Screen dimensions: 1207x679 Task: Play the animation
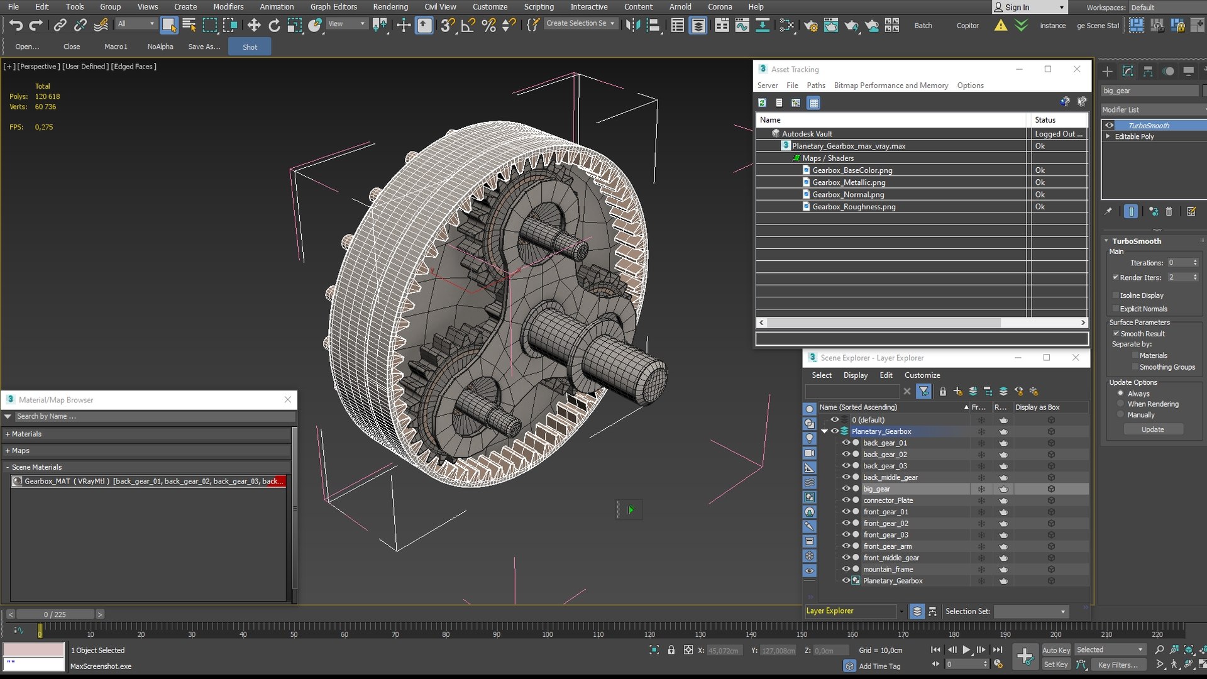point(967,650)
